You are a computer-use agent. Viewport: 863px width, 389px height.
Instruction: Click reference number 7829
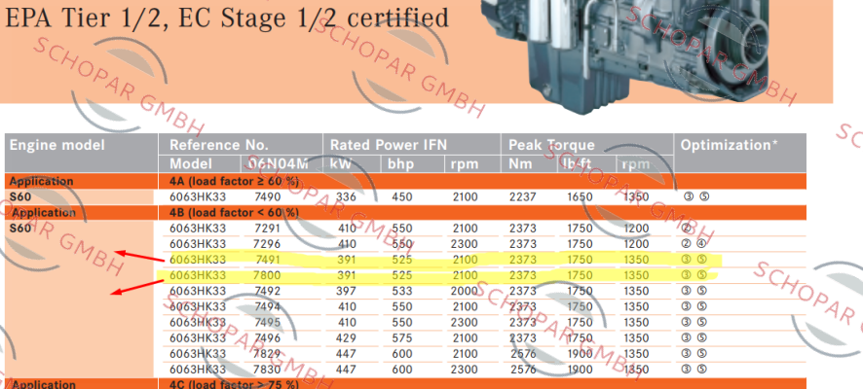click(x=267, y=353)
